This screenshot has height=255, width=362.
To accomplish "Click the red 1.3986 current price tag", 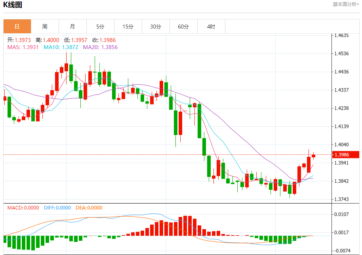I will click(x=345, y=154).
